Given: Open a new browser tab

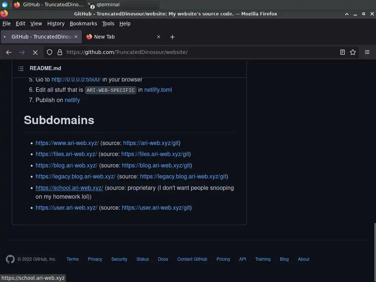Looking at the screenshot, I should pyautogui.click(x=172, y=37).
